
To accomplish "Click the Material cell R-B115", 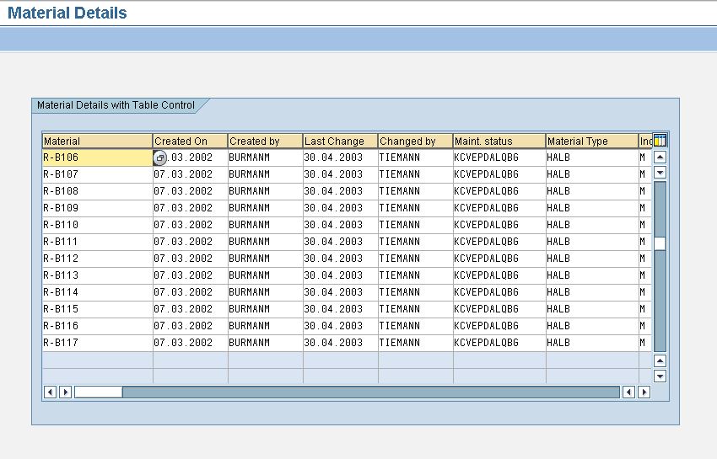I will pos(97,309).
